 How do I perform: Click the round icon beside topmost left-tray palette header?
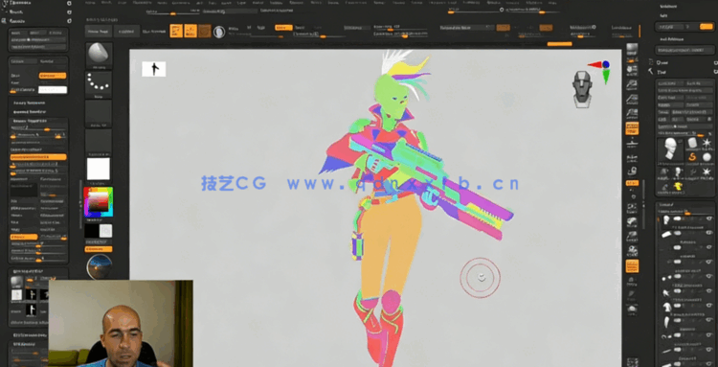click(69, 3)
